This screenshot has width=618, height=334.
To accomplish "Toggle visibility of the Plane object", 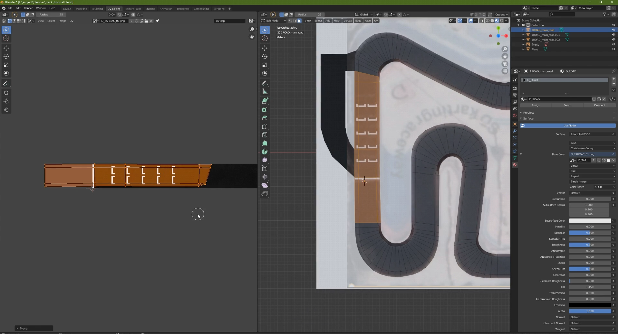I will coord(613,49).
